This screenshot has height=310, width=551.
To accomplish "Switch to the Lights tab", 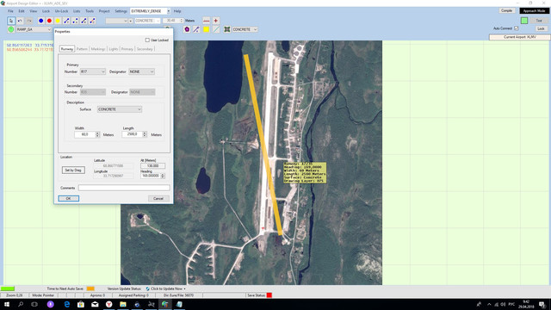I will (x=113, y=49).
